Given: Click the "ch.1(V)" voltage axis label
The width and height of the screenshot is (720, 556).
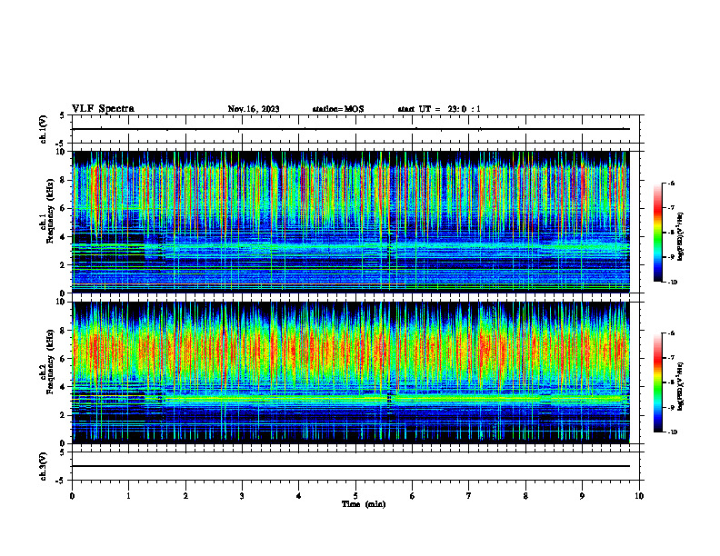Looking at the screenshot, I should [44, 129].
